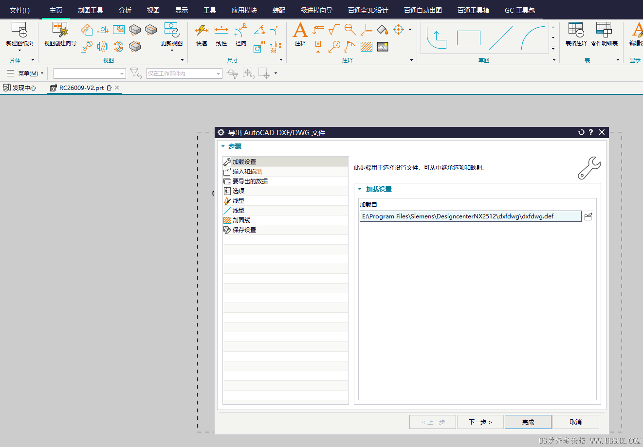643x447 pixels.
Task: Expand the 尺寸 group options arrow
Action: [281, 60]
